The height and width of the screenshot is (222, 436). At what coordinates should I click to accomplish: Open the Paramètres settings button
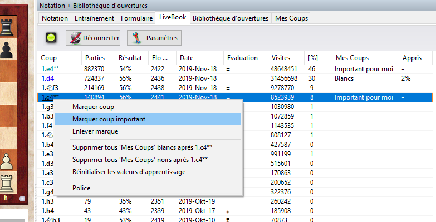click(x=154, y=38)
